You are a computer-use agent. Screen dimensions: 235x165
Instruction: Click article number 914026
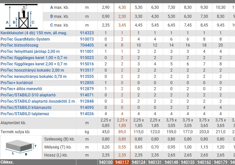[87, 114]
